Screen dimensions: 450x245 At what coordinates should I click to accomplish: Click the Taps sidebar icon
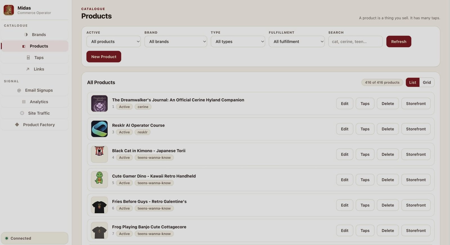click(28, 57)
